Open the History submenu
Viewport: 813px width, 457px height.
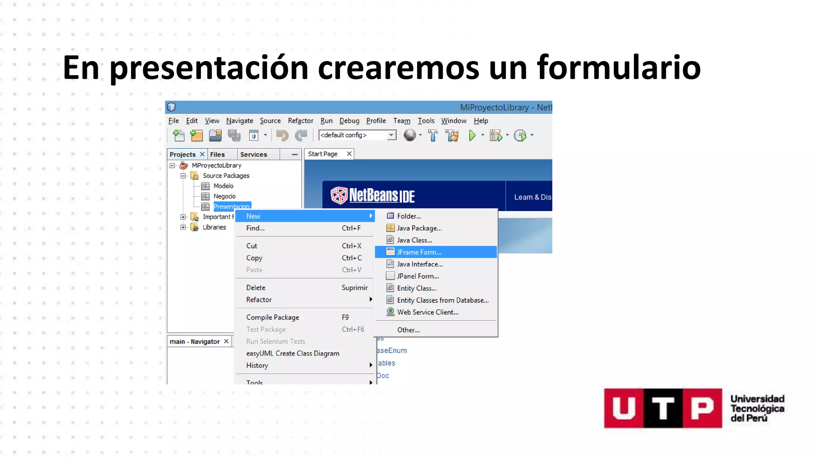pos(304,366)
